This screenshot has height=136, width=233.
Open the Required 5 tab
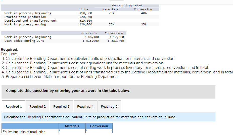tap(109, 106)
